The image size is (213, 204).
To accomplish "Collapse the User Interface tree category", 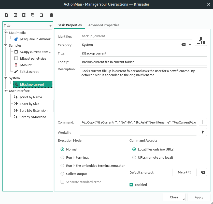I will 6,91.
